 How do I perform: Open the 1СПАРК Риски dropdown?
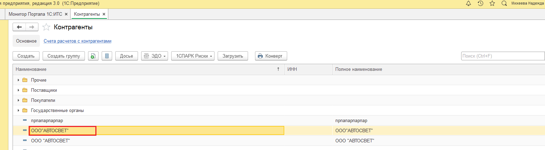pyautogui.click(x=193, y=56)
